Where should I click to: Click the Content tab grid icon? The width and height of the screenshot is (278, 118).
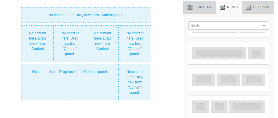[x=190, y=7]
